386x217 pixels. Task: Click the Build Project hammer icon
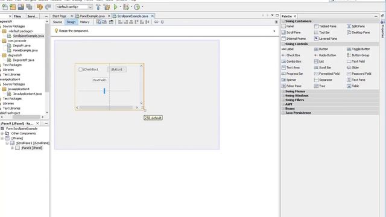(98, 7)
